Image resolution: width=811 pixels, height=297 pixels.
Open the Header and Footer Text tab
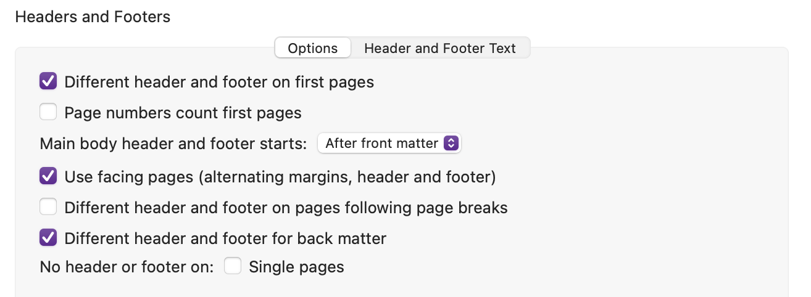click(440, 48)
